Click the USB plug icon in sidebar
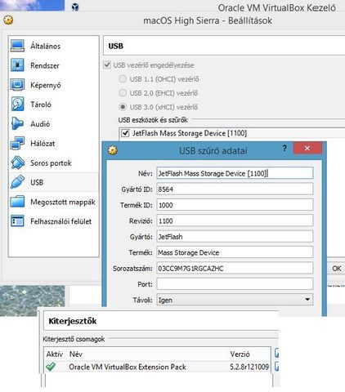Viewport: 345px width, 392px height. coord(17,182)
